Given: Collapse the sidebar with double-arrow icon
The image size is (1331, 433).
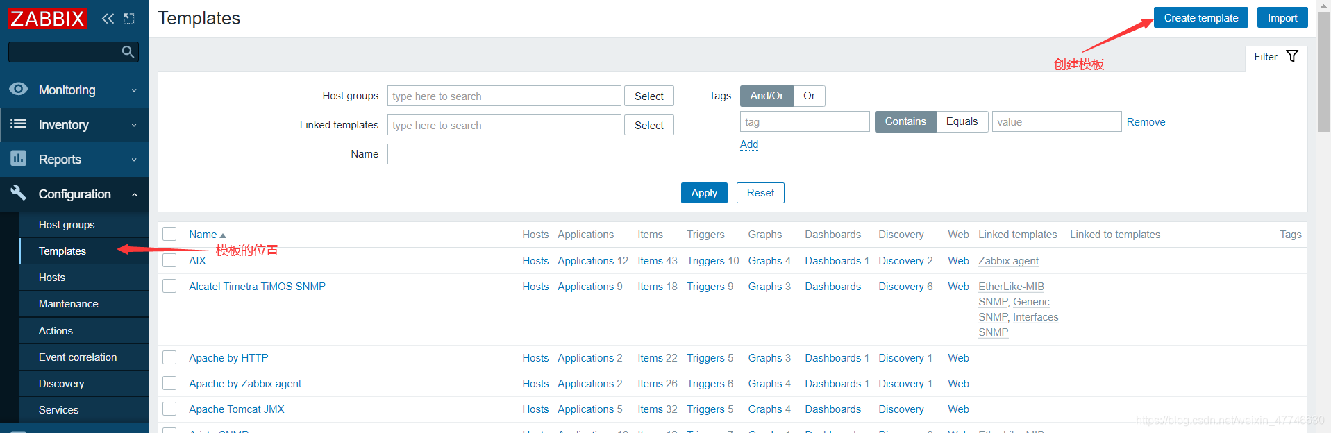Looking at the screenshot, I should tap(108, 19).
